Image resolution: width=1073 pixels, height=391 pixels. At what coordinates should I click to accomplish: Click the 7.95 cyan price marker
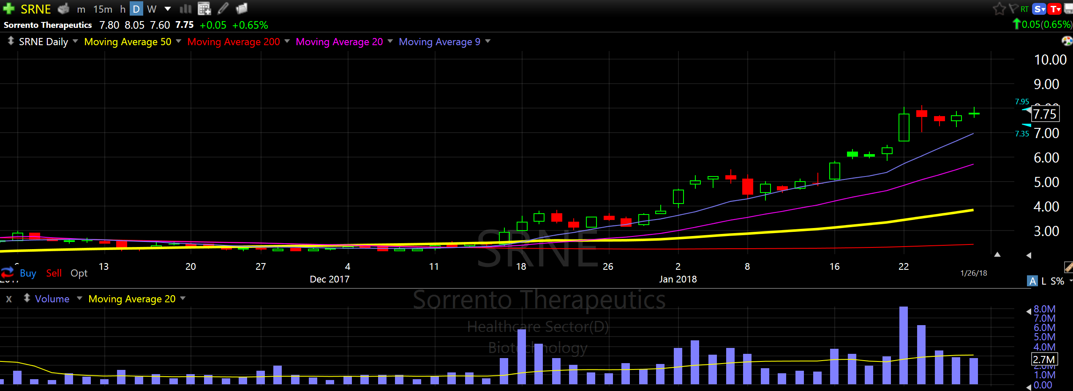point(1022,102)
